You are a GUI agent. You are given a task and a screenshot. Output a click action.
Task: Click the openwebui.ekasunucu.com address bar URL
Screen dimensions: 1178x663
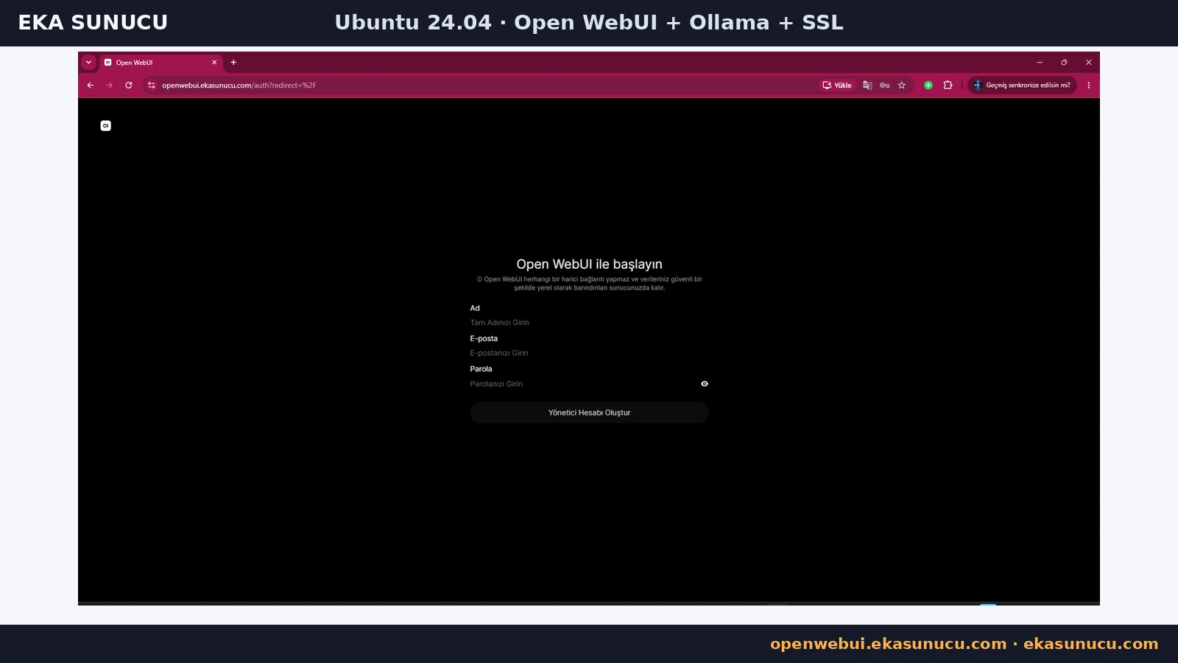coord(239,85)
